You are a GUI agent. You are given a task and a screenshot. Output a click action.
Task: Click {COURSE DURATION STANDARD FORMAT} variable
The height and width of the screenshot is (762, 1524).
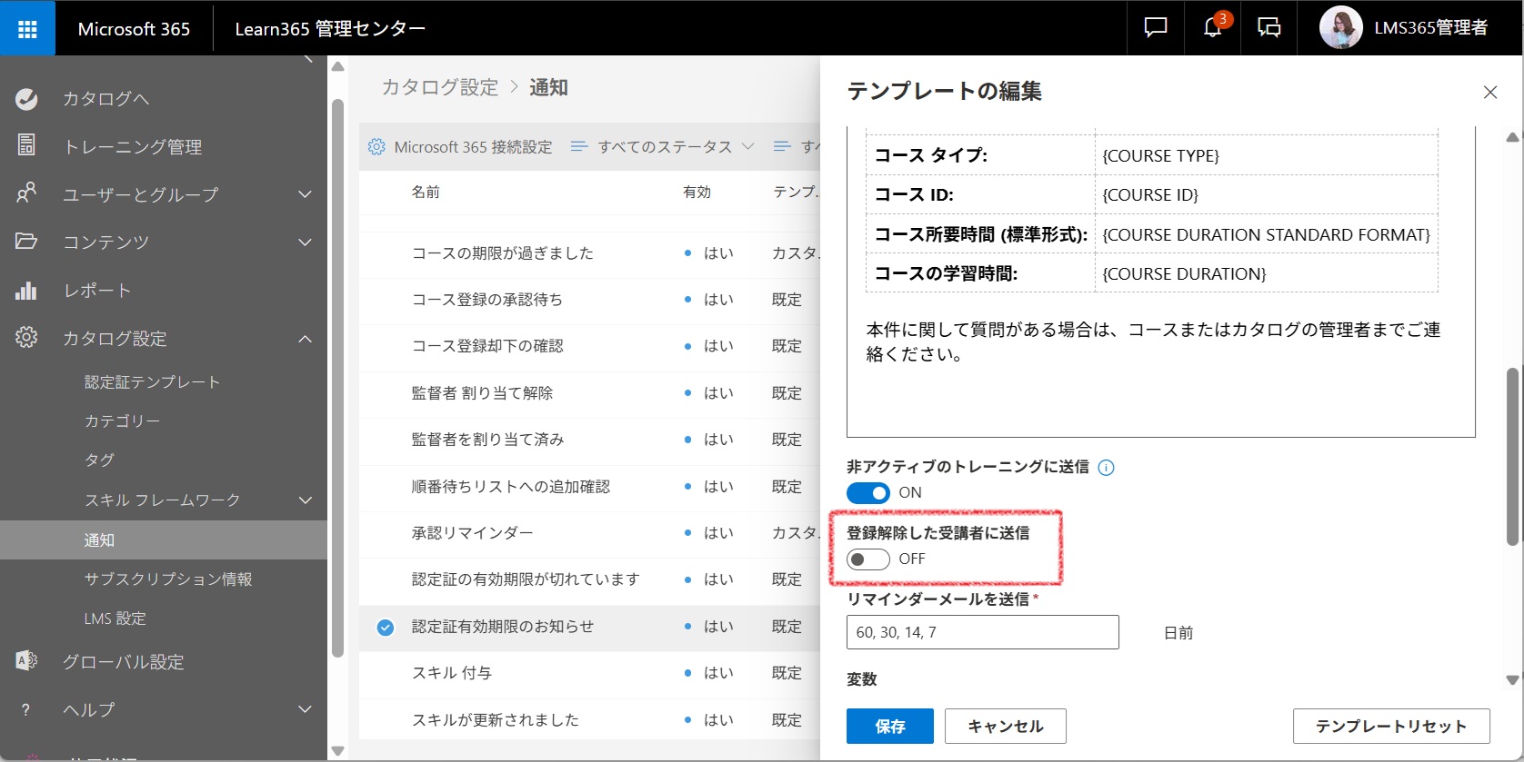1266,235
